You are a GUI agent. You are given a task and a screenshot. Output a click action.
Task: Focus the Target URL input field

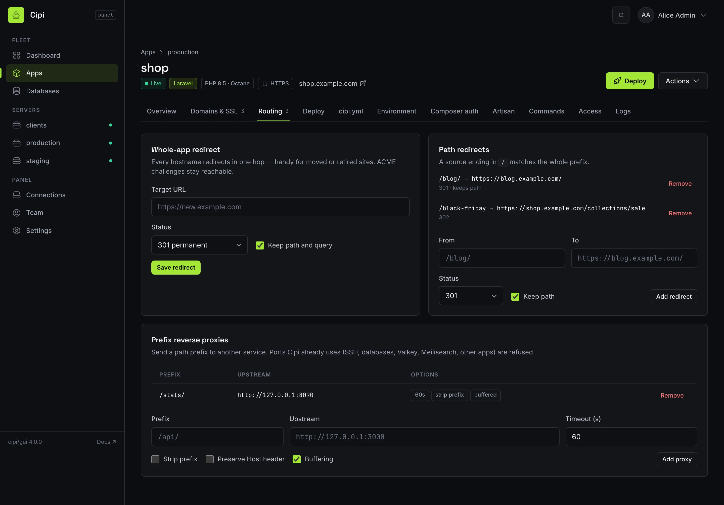point(280,207)
